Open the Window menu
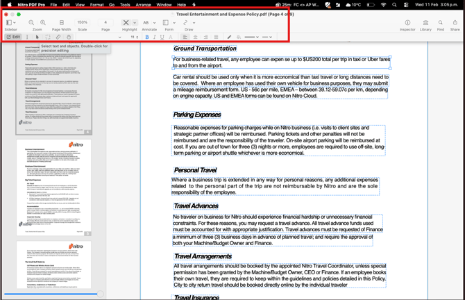 point(164,5)
